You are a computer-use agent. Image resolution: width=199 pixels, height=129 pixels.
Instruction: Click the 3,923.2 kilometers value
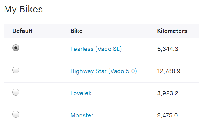pos(168,93)
